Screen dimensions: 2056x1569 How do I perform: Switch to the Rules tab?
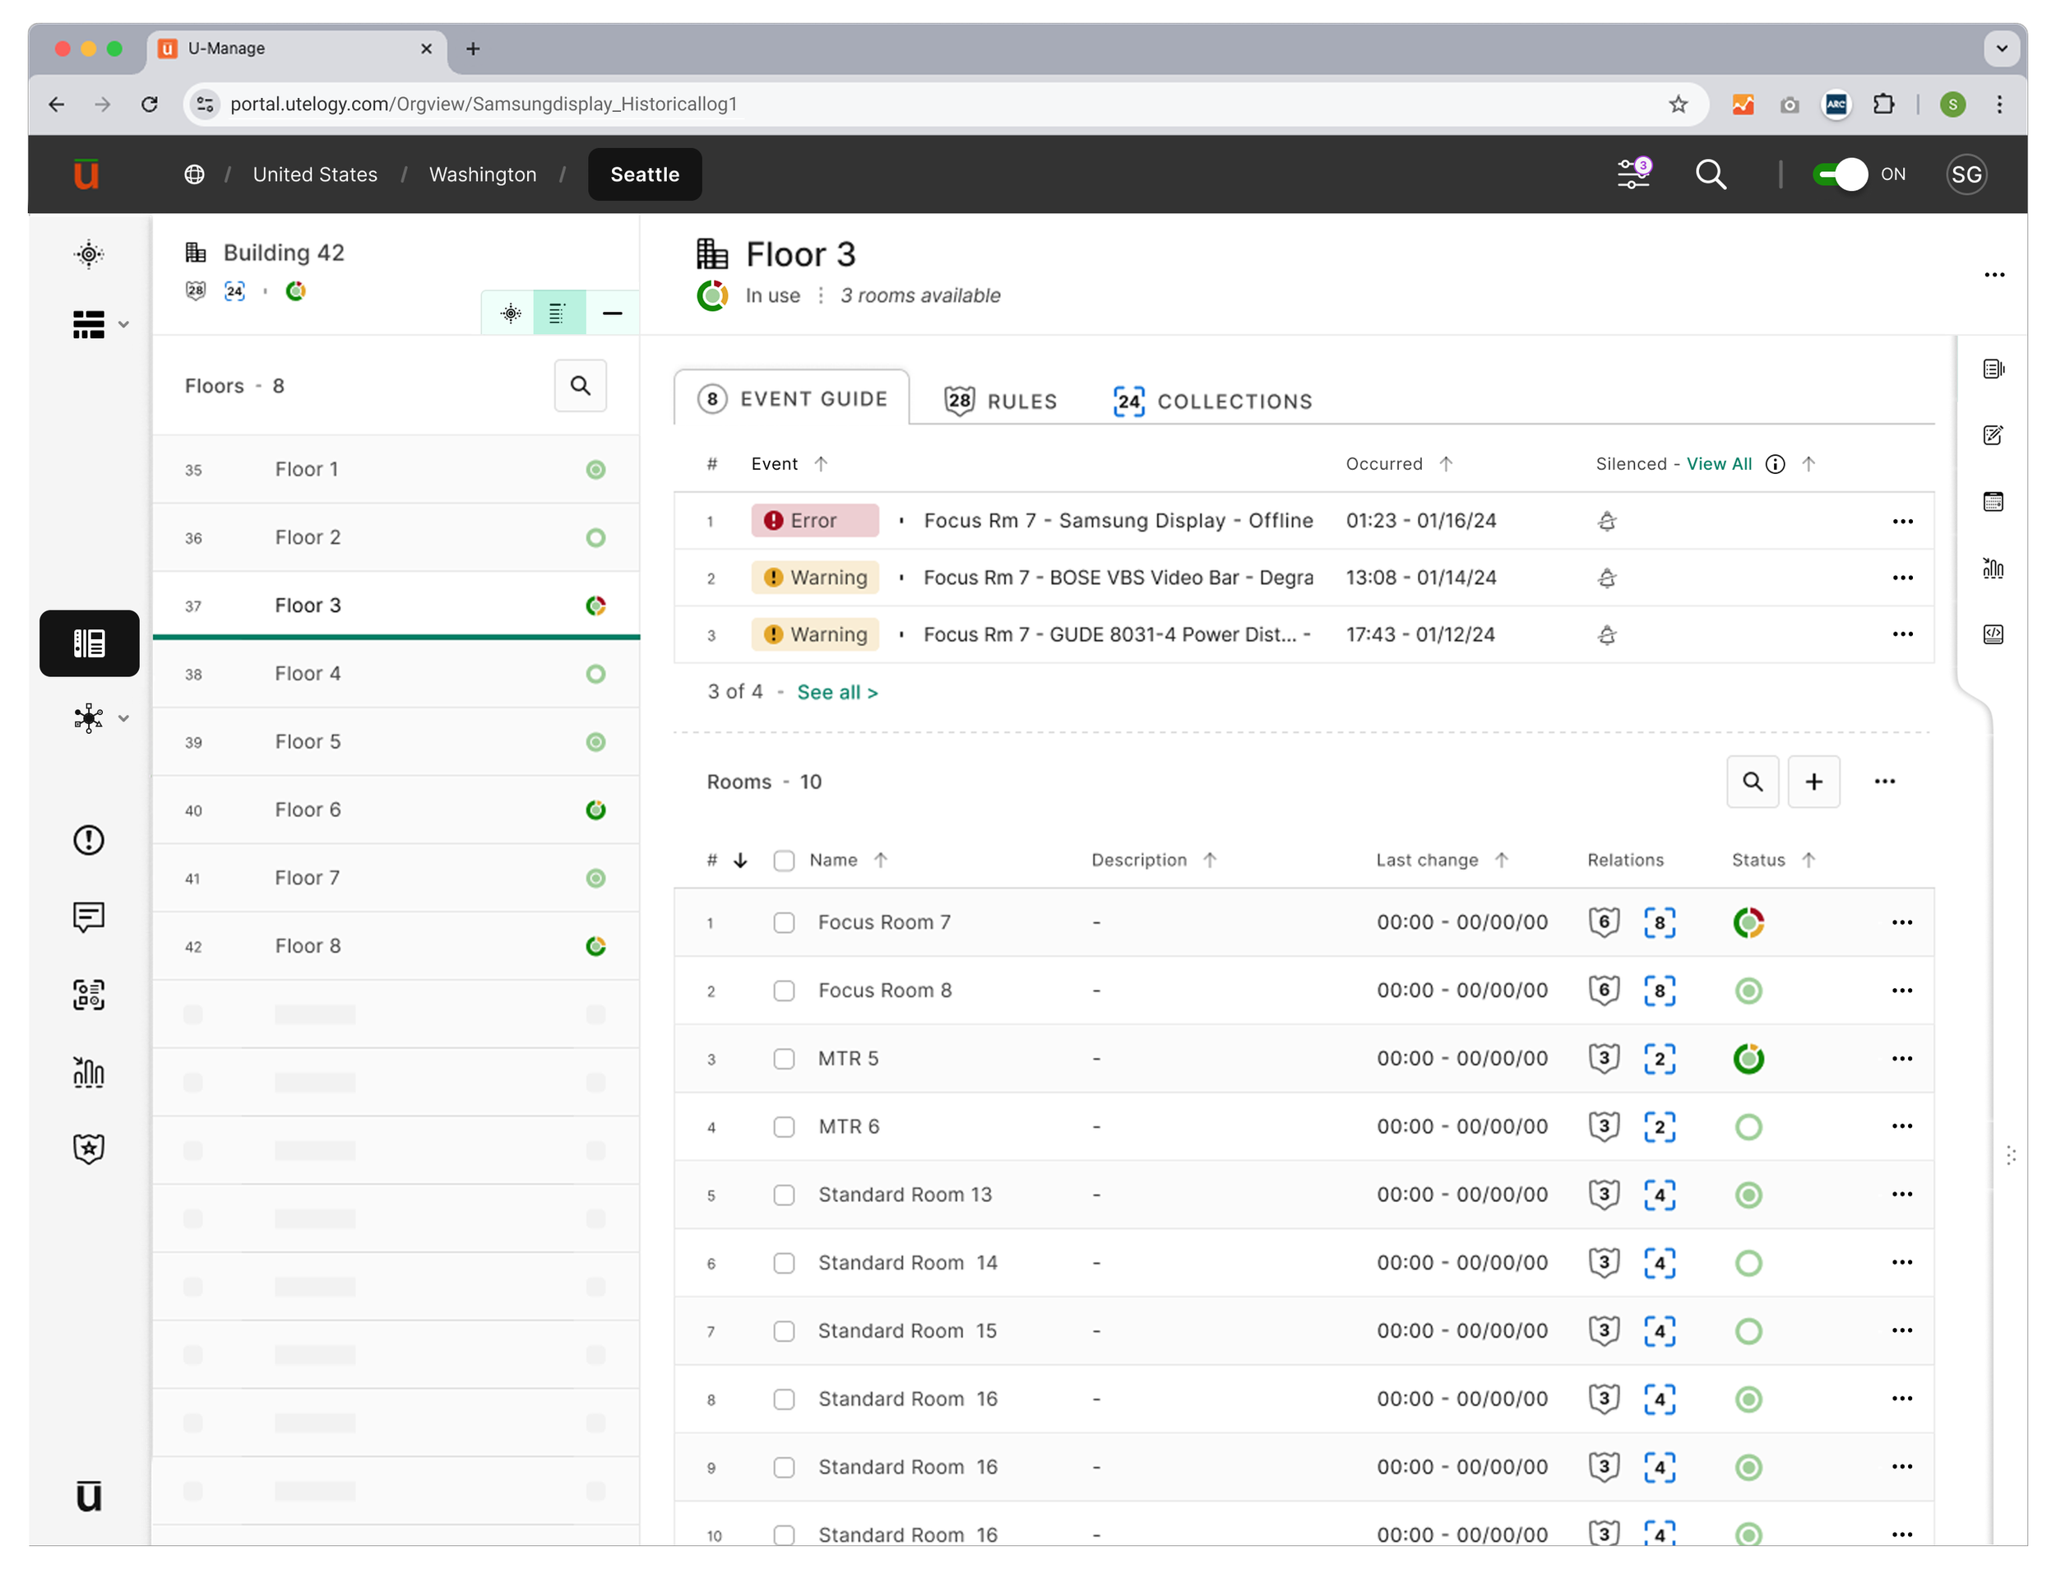click(1001, 402)
